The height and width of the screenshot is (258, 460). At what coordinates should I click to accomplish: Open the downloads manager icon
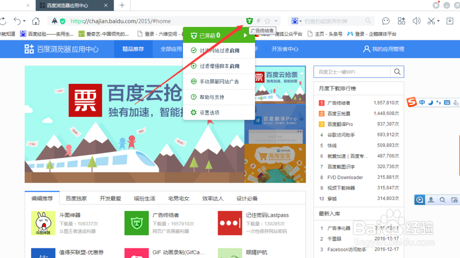[450, 21]
